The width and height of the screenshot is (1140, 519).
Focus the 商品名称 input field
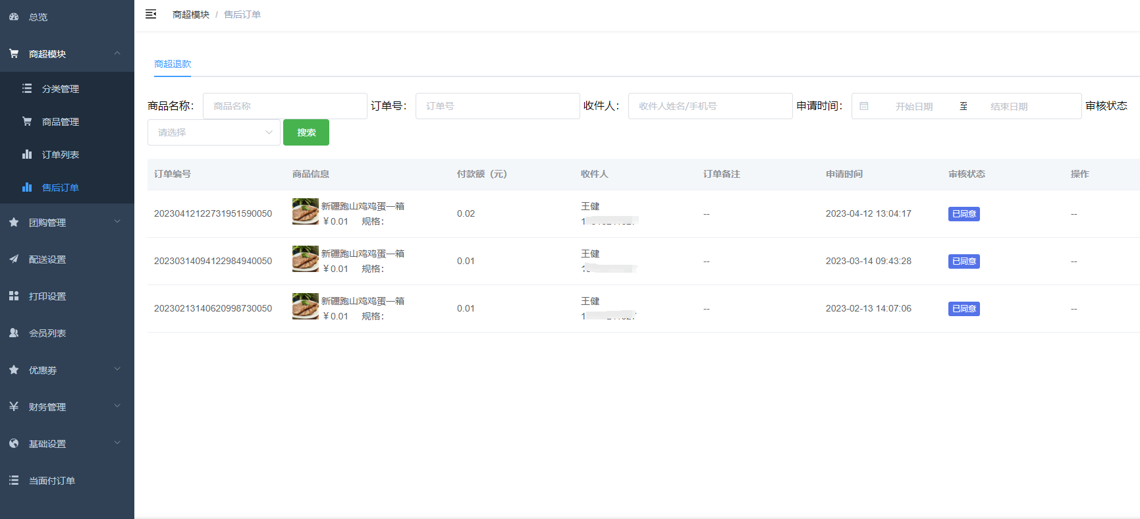coord(285,106)
